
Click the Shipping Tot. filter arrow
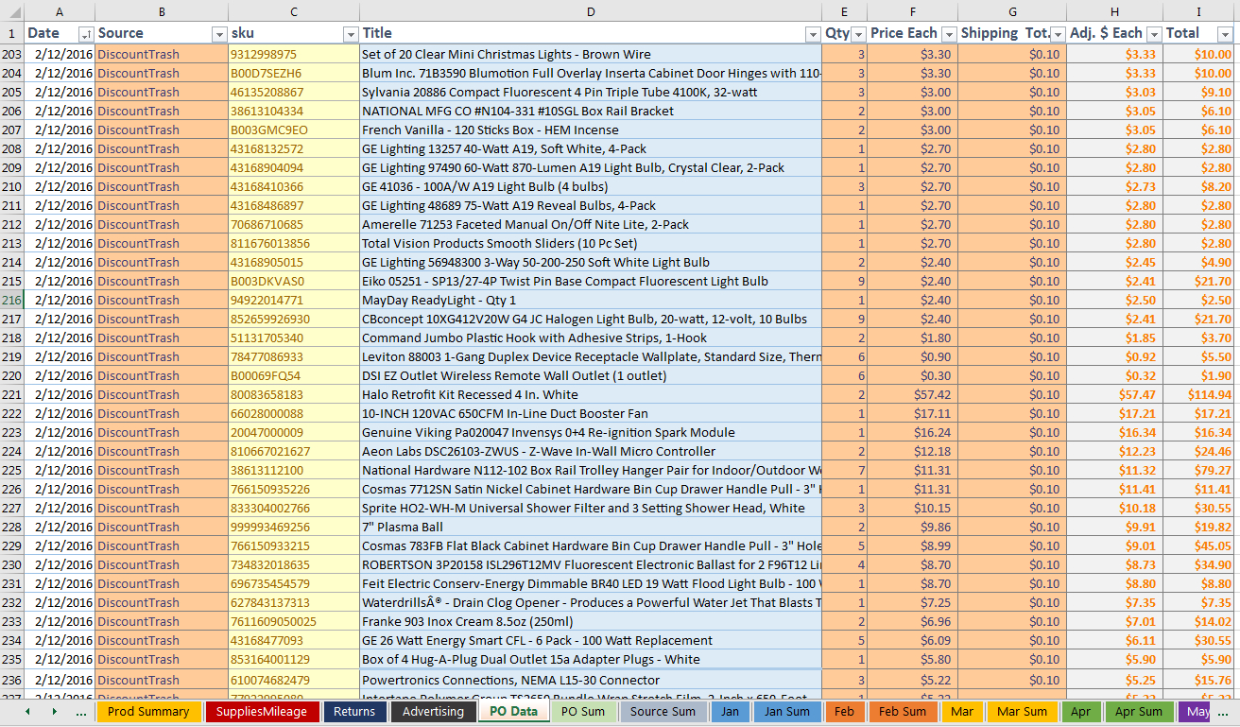click(1058, 34)
